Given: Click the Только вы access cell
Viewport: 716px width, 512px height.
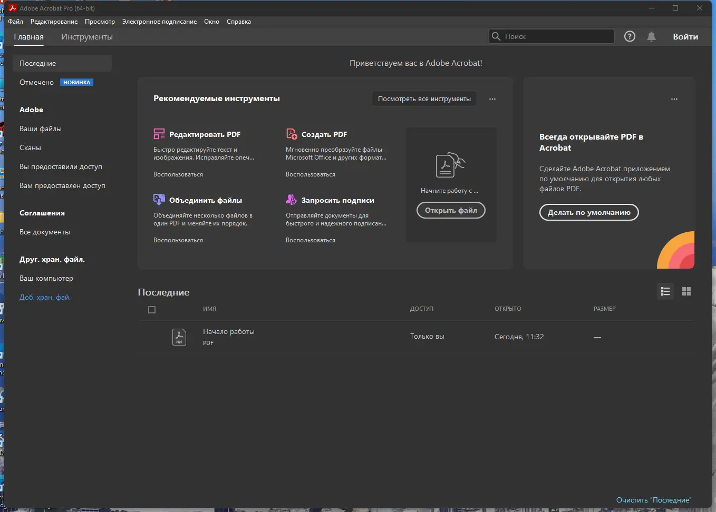Looking at the screenshot, I should tap(427, 337).
